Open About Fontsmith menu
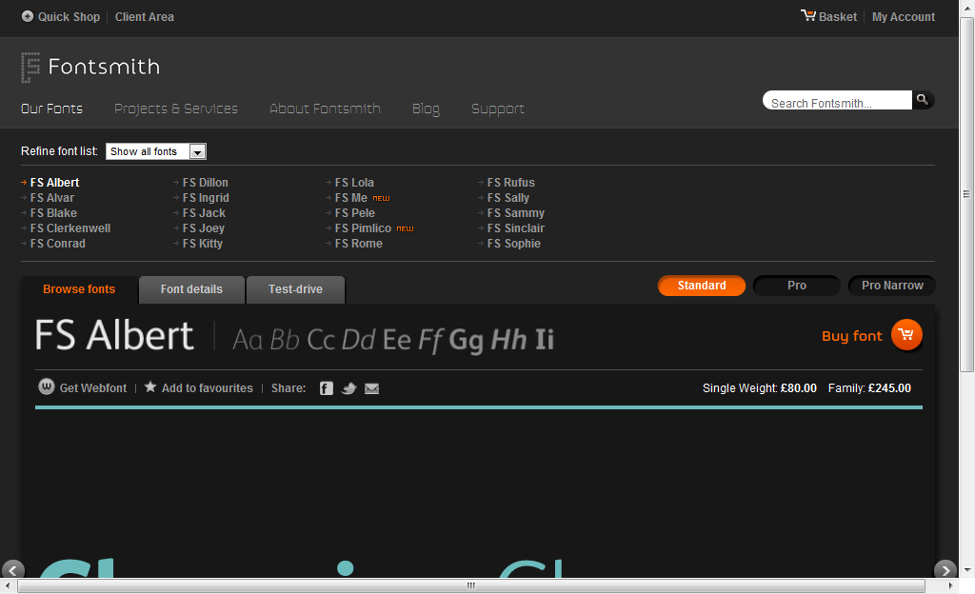 click(326, 109)
